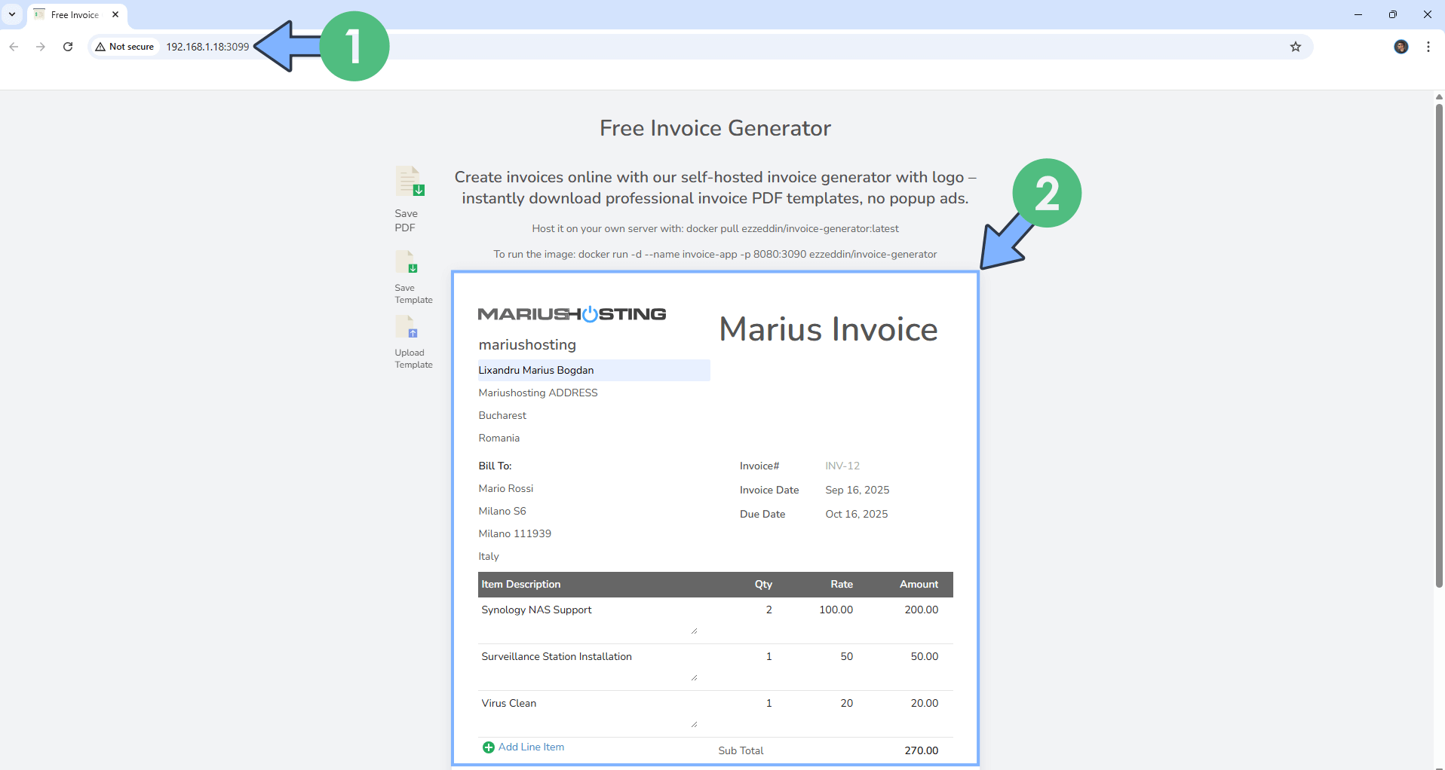Bookmark this page with the star icon
Screen dimensions: 1445x770
tap(1296, 47)
